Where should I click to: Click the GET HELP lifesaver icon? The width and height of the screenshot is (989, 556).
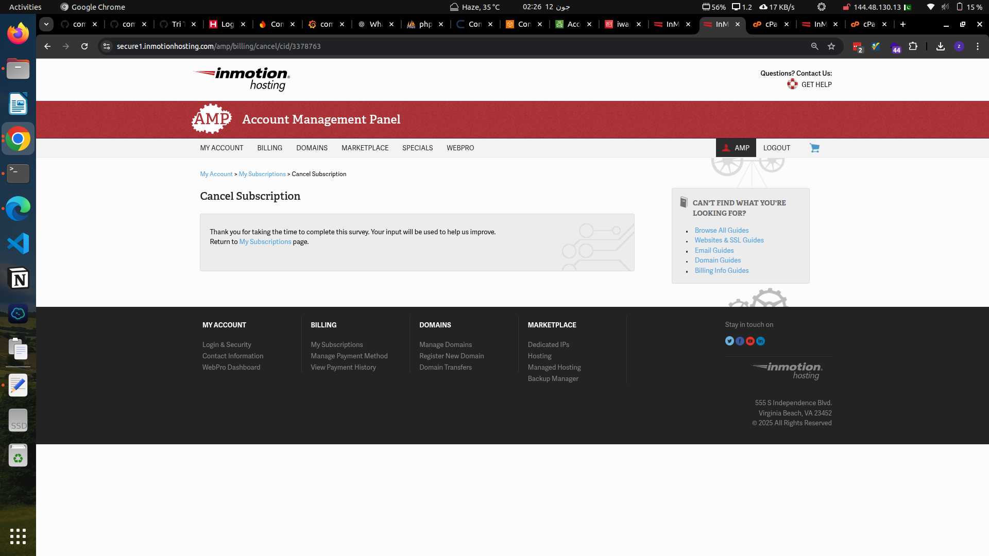coord(792,84)
